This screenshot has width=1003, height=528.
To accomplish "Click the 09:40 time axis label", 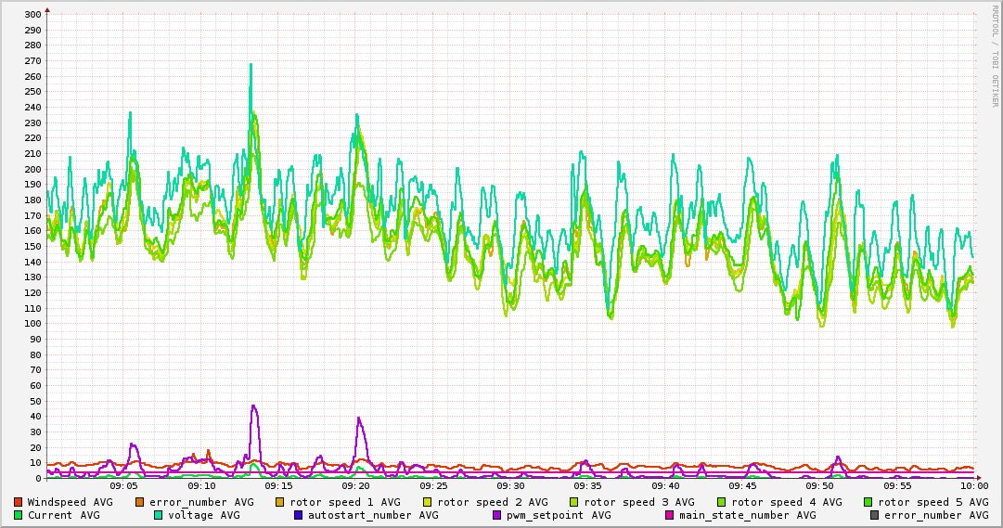I will (665, 486).
